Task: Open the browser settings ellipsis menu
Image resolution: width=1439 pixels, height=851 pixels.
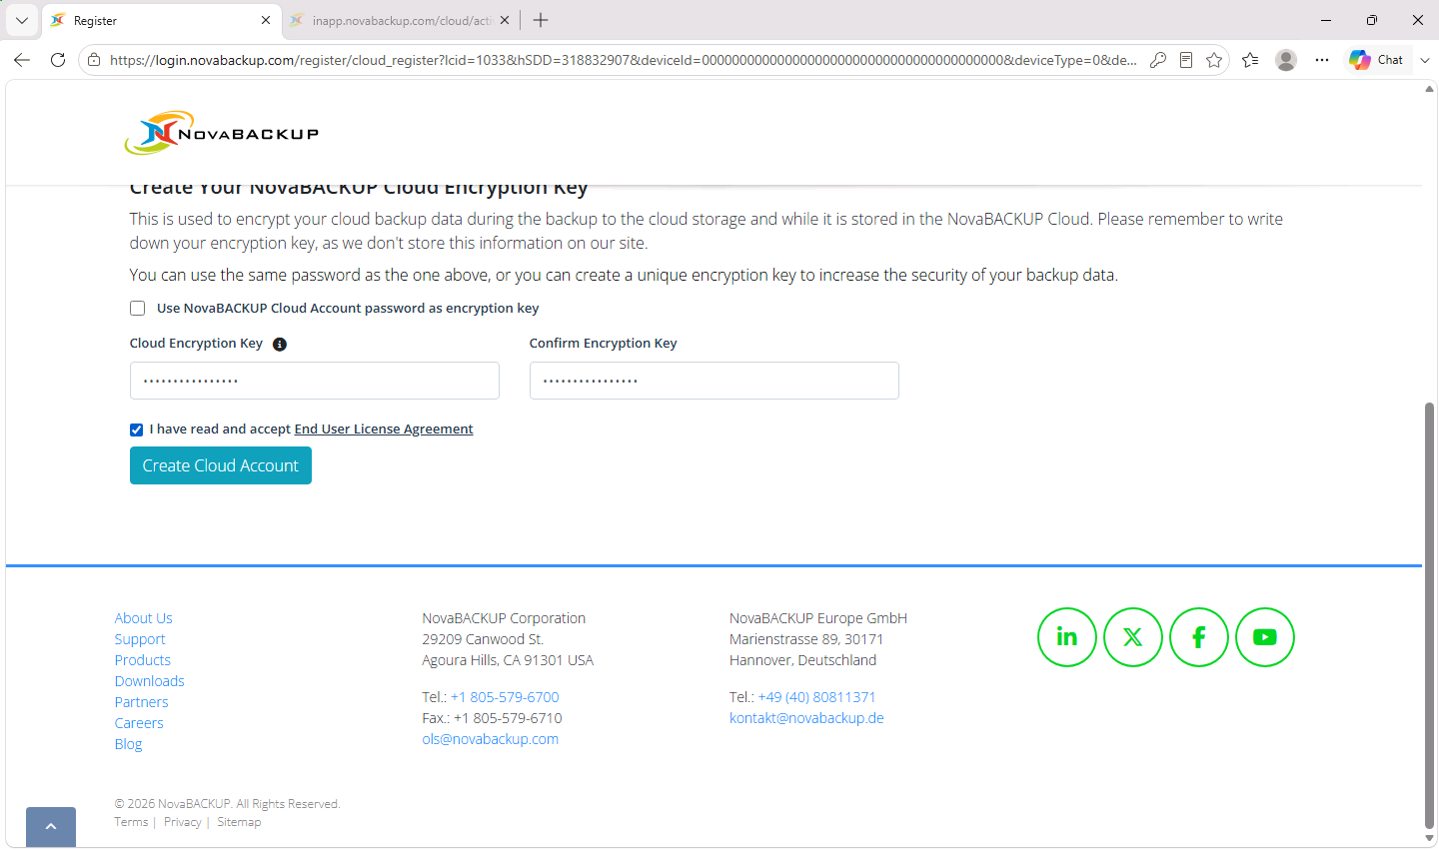Action: [x=1322, y=60]
